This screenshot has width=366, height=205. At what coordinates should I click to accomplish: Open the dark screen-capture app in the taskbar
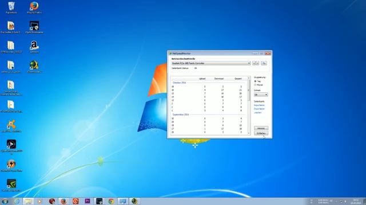pyautogui.click(x=99, y=201)
